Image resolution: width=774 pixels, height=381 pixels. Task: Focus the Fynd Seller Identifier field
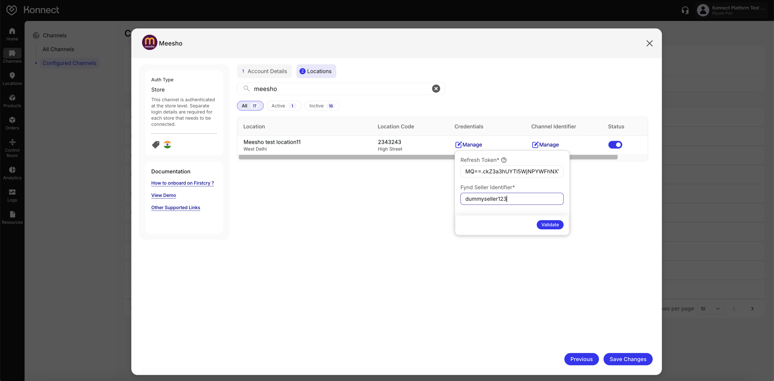[512, 199]
